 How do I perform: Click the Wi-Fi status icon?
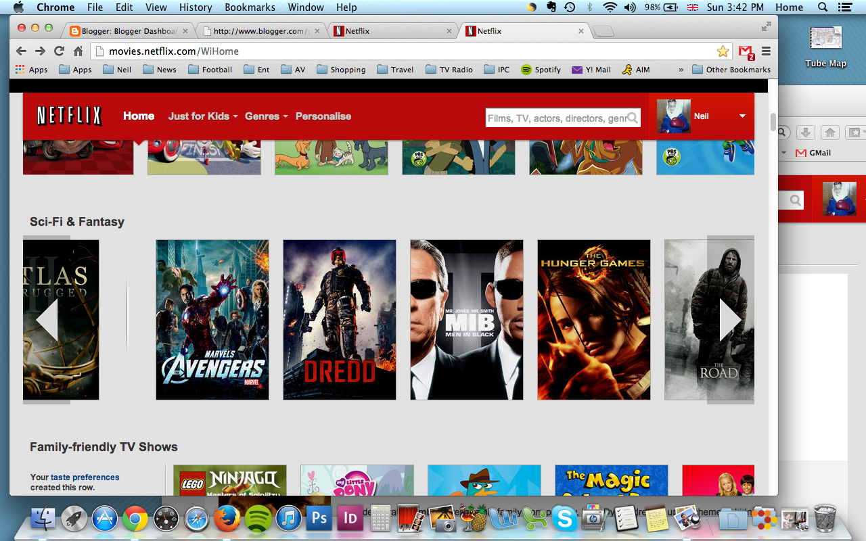(x=610, y=7)
